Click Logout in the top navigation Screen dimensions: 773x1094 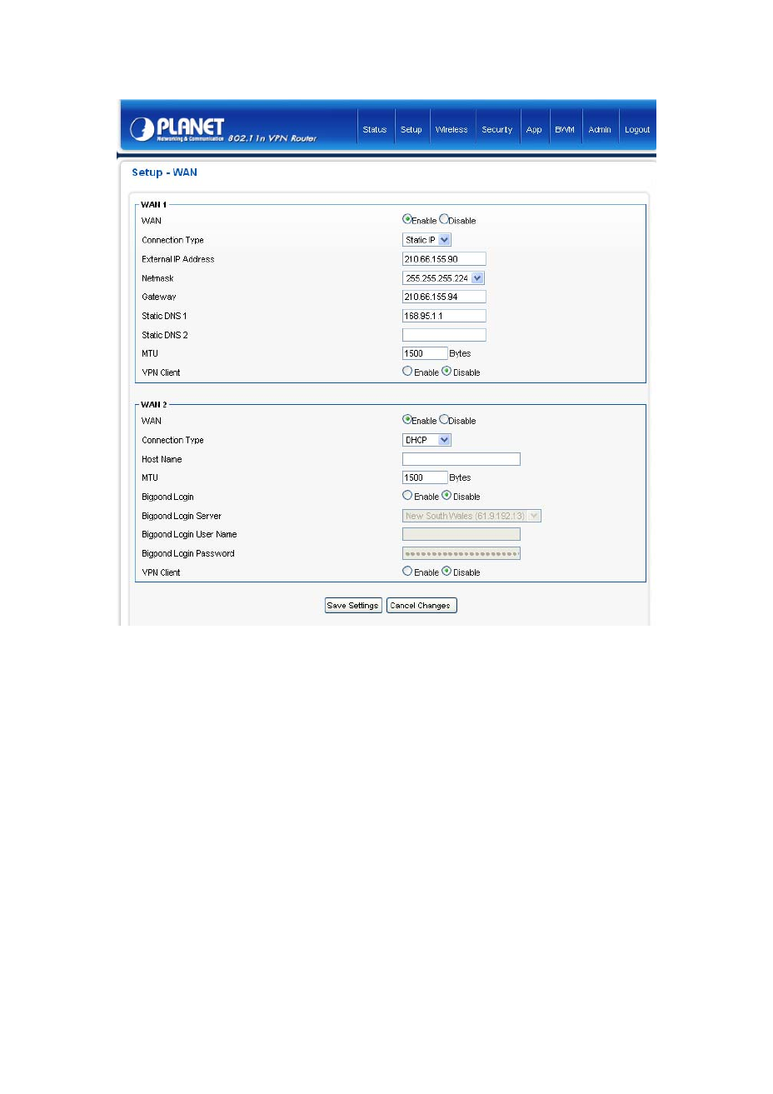[637, 129]
